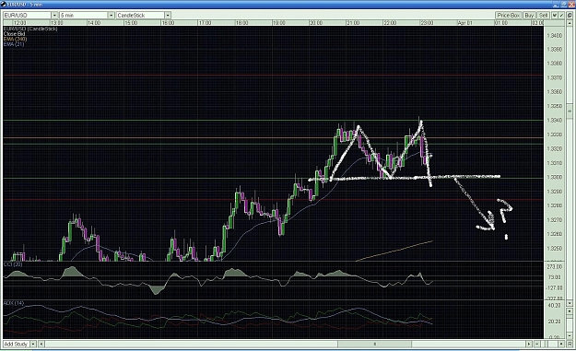Click the R reset icon at bottom right
The image size is (576, 351).
click(570, 344)
